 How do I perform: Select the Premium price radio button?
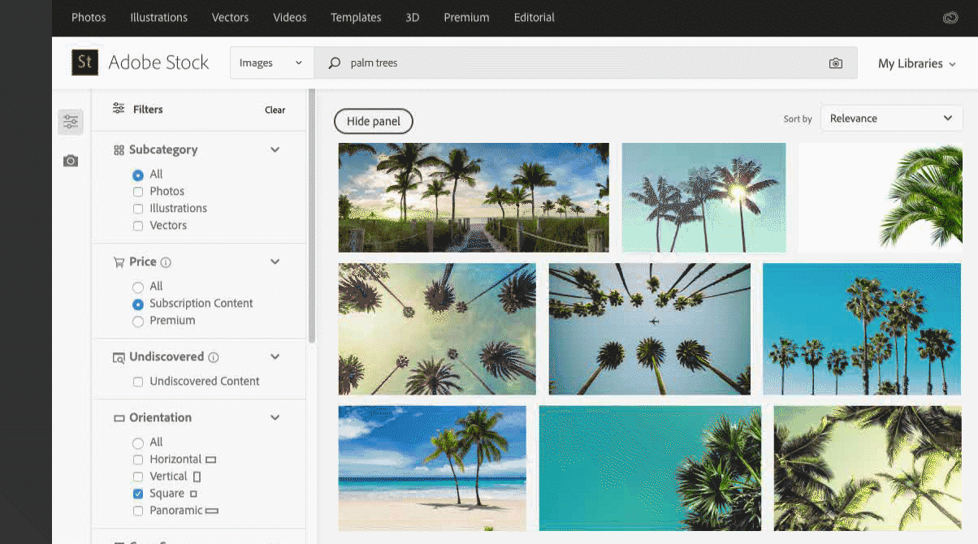coord(138,321)
